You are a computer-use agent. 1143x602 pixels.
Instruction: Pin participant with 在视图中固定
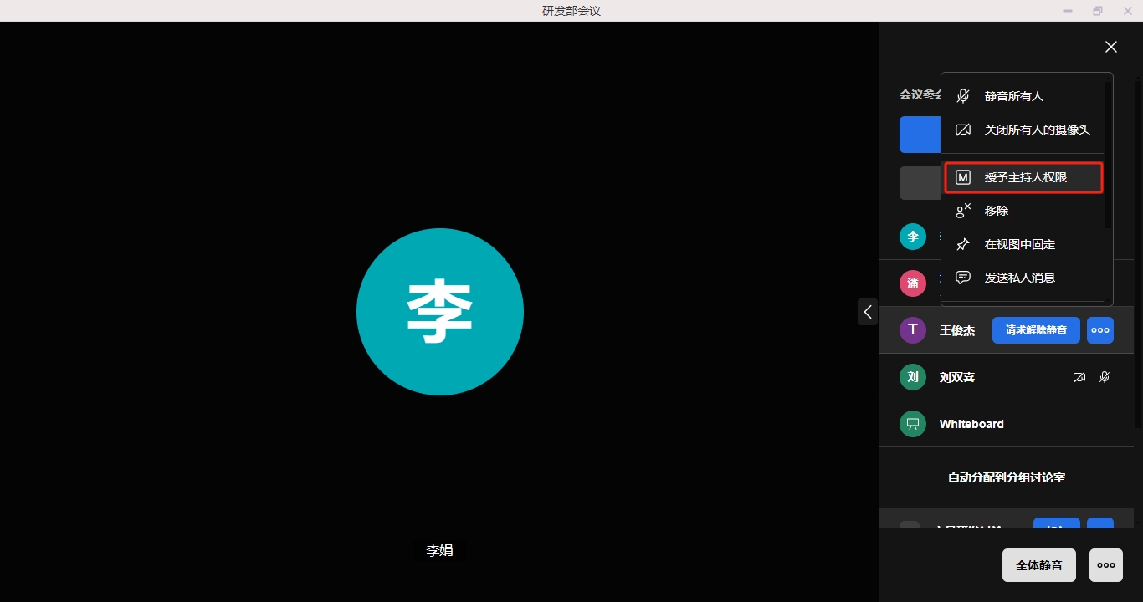coord(1019,244)
